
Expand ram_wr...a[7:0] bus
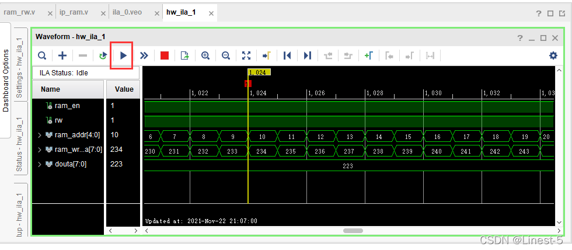coord(40,150)
